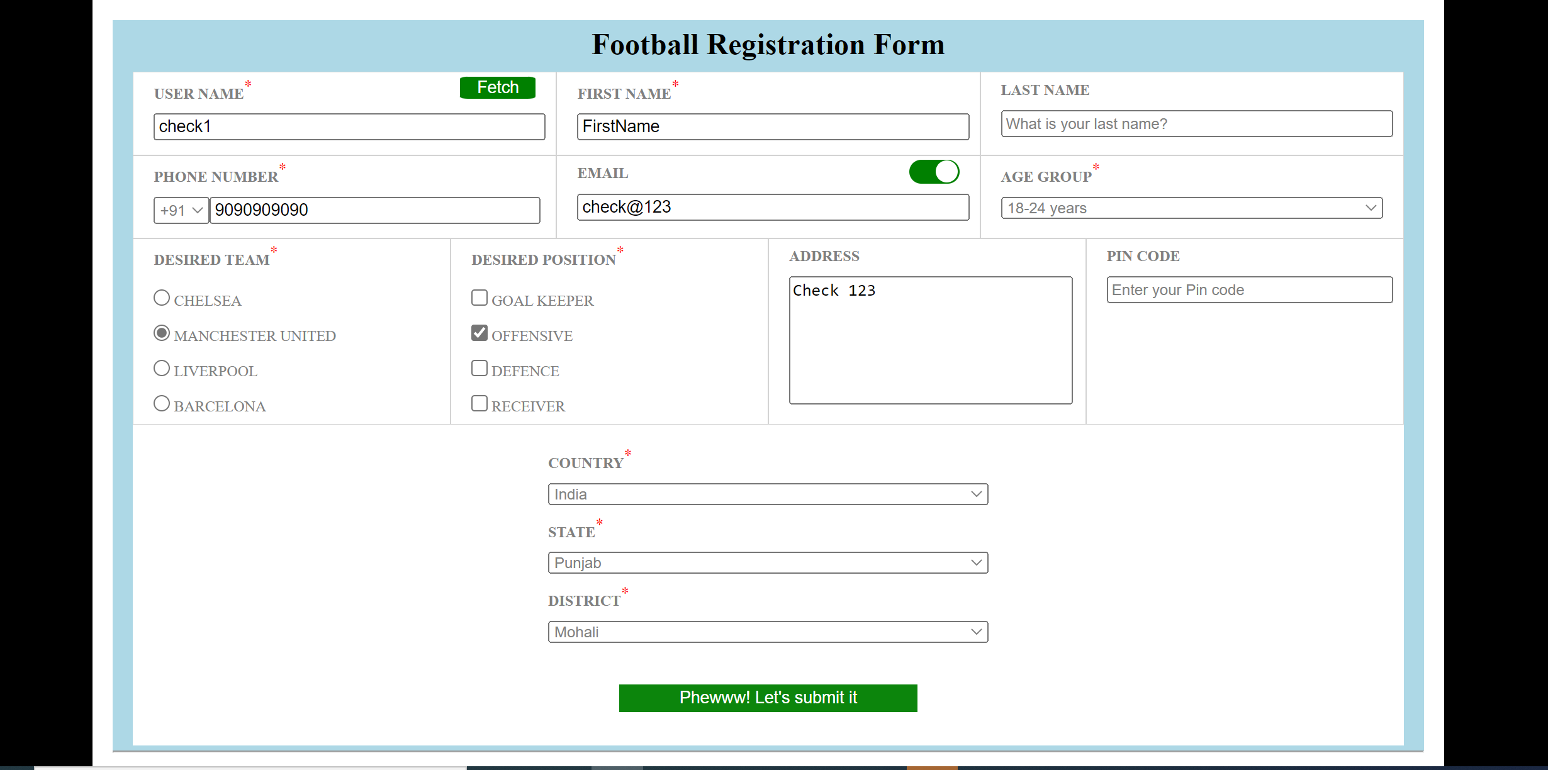Image resolution: width=1548 pixels, height=770 pixels.
Task: Check the Goal Keeper position
Action: click(x=479, y=297)
